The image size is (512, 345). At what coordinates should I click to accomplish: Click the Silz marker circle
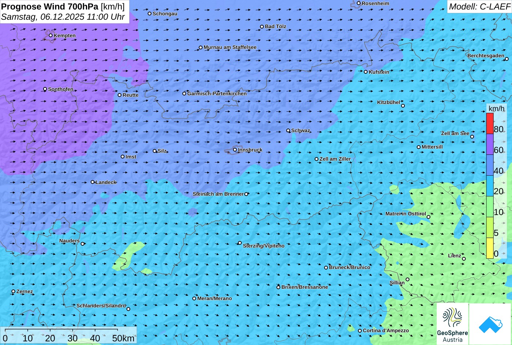(x=155, y=151)
